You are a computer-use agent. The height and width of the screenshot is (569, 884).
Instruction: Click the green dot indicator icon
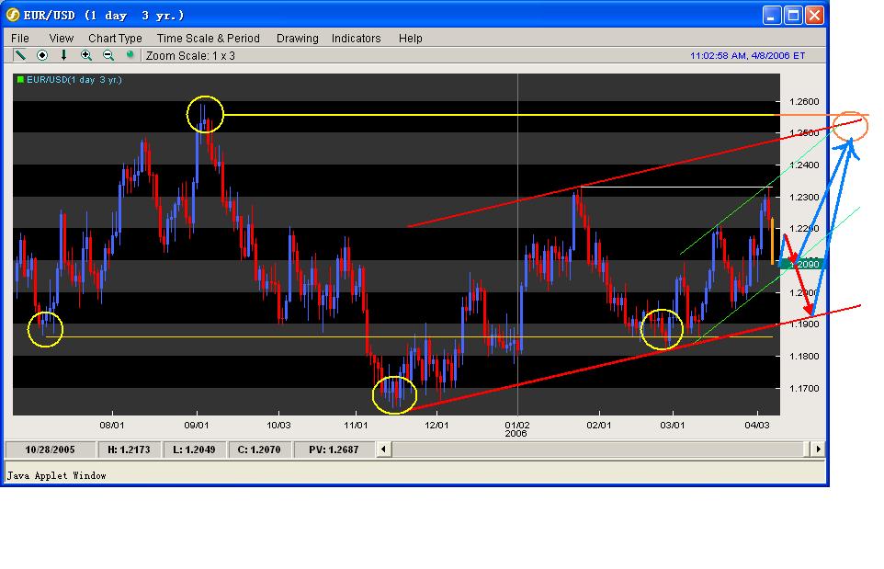pyautogui.click(x=130, y=55)
